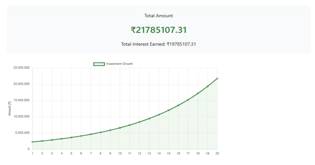Click the year 18 data point marker
This screenshot has width=315, height=165.
(198, 94)
